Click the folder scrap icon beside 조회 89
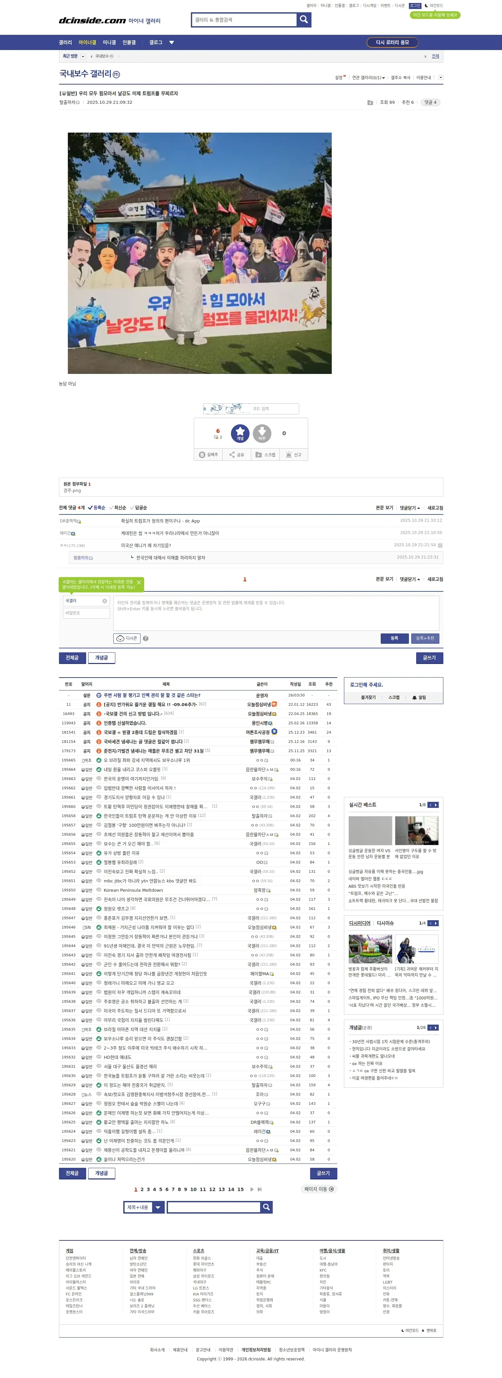The image size is (502, 1378). [x=370, y=102]
